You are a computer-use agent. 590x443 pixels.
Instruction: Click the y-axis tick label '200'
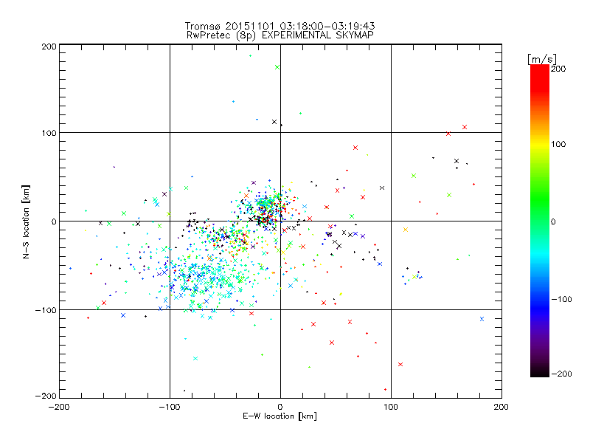[49, 47]
